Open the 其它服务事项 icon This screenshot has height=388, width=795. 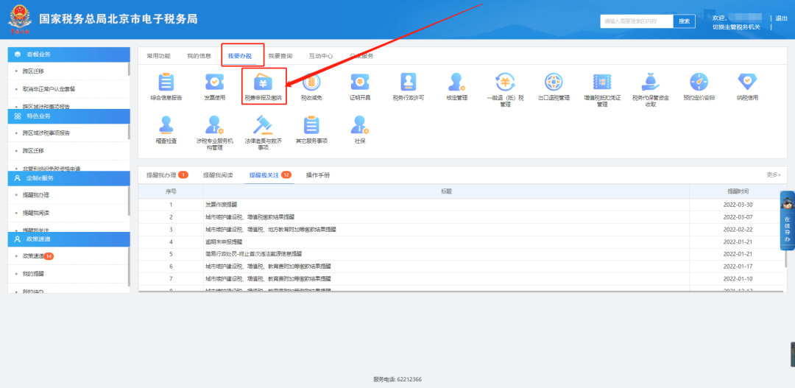[311, 124]
